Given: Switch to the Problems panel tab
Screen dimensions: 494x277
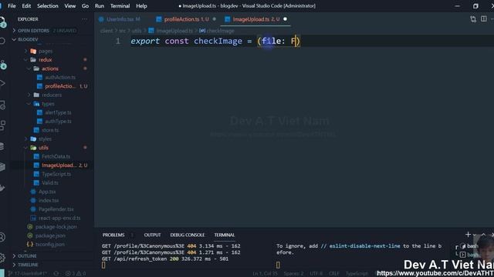Looking at the screenshot, I should click(x=113, y=235).
